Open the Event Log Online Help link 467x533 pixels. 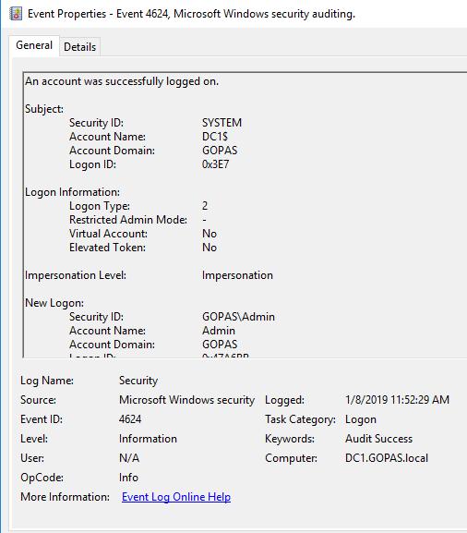(176, 497)
